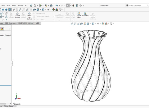
Task: Toggle the highlighted display style cube button
Action: pyautogui.click(x=10, y=10)
